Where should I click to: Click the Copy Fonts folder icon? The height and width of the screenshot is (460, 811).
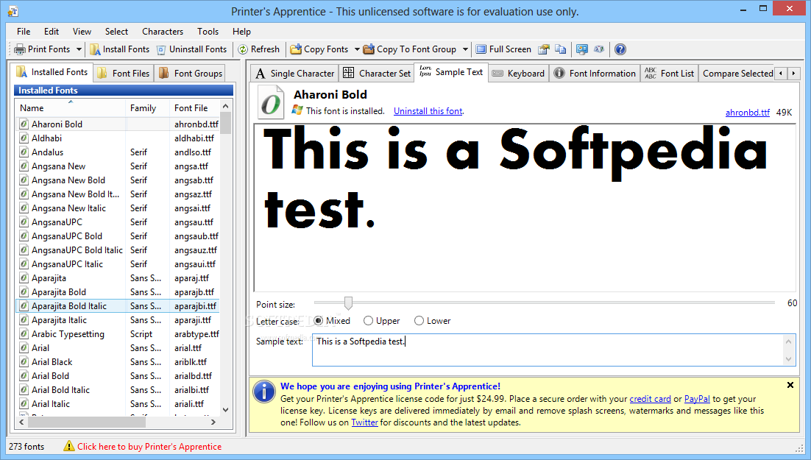tap(296, 49)
